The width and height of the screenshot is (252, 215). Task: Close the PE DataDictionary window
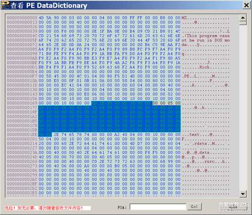246,5
